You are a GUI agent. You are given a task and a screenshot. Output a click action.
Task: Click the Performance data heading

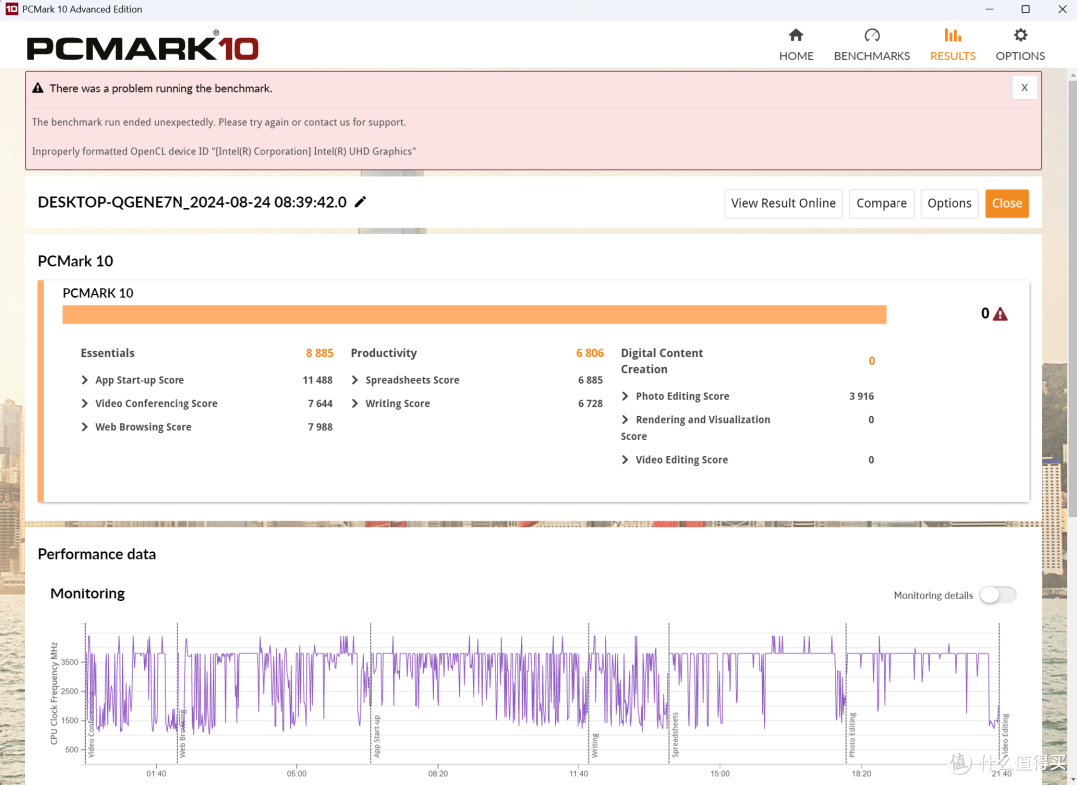tap(96, 554)
